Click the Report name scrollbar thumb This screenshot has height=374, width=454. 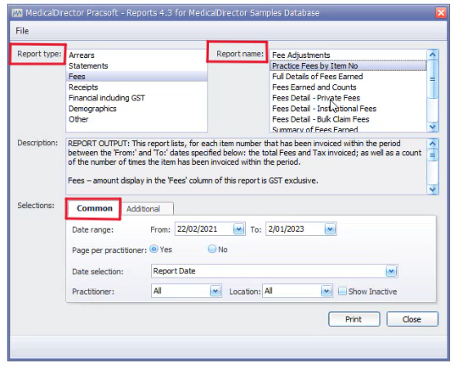(433, 78)
